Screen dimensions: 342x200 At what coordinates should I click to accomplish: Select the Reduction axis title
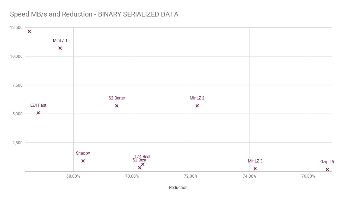tap(178, 188)
